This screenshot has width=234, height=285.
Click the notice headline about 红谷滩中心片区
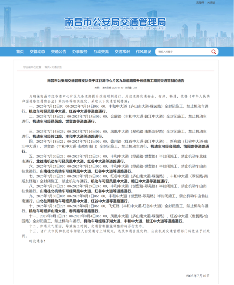116,81
